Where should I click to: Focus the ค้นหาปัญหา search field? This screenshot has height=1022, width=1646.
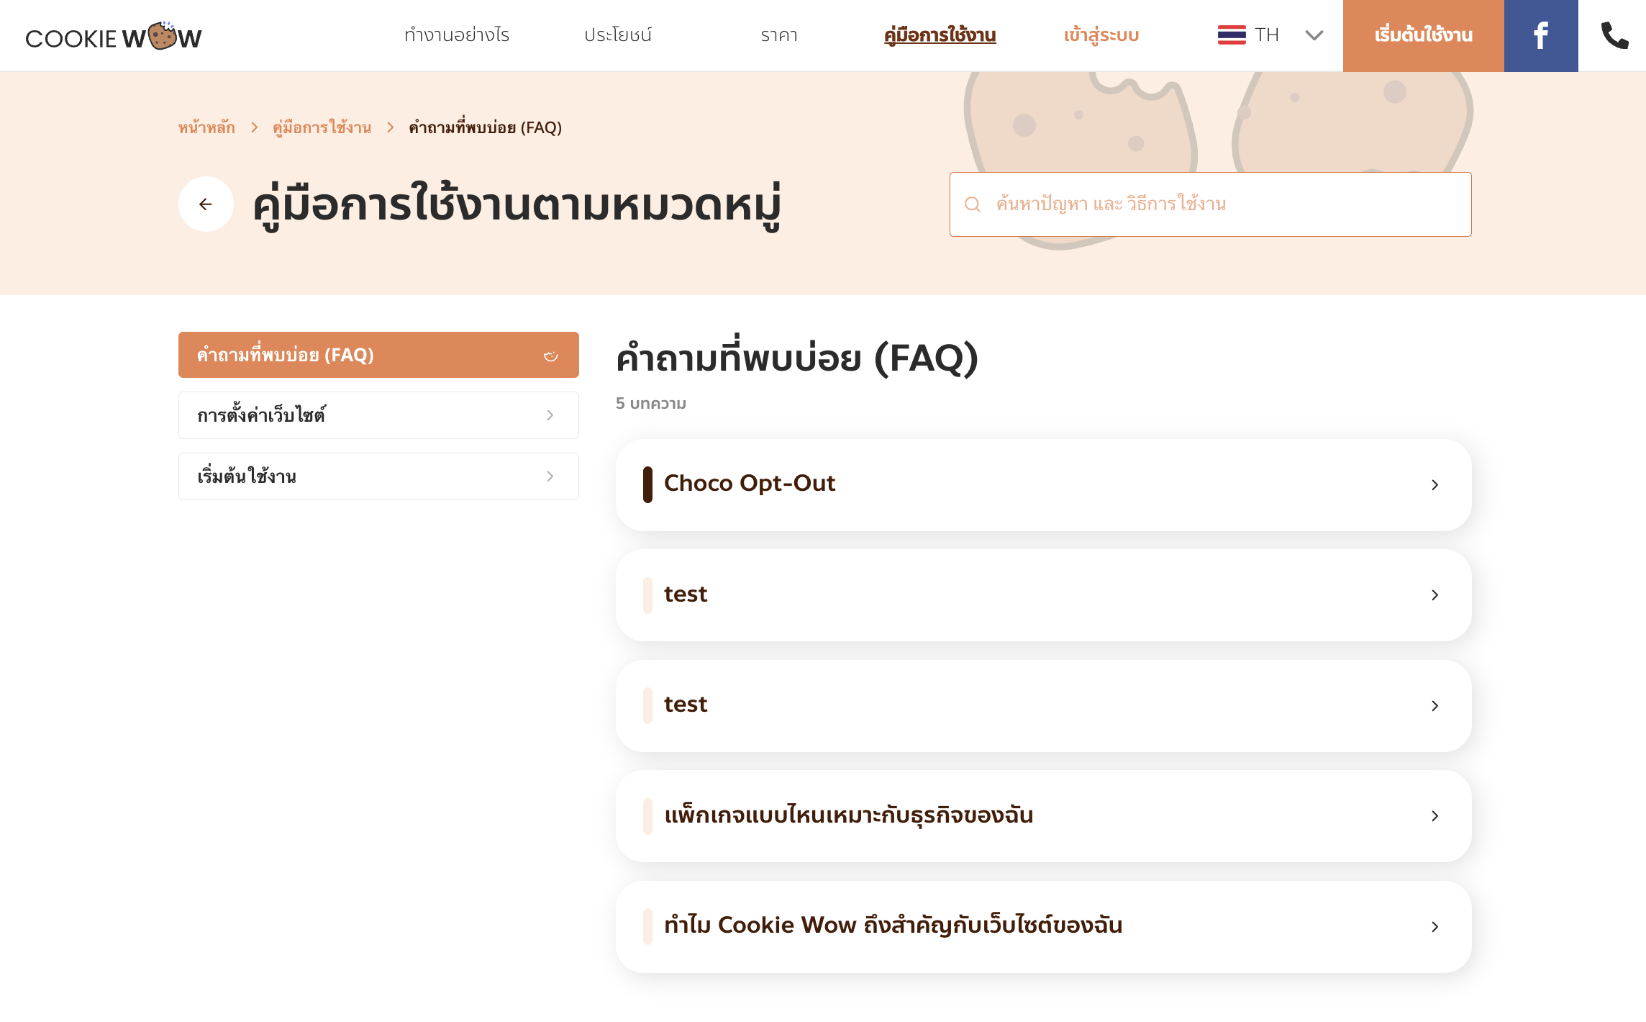tap(1210, 204)
